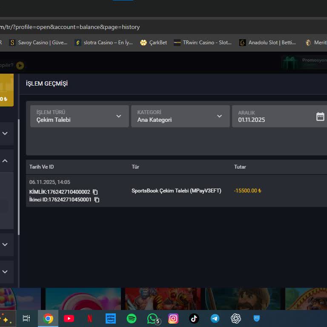The image size is (327, 327).
Task: Expand the bottom sidebar section chevron
Action: click(x=5, y=272)
